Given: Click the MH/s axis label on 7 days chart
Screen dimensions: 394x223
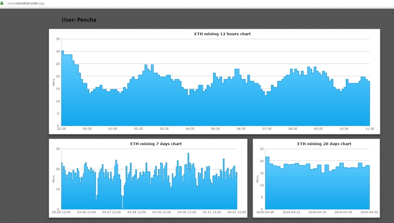Looking at the screenshot, I should [x=54, y=179].
